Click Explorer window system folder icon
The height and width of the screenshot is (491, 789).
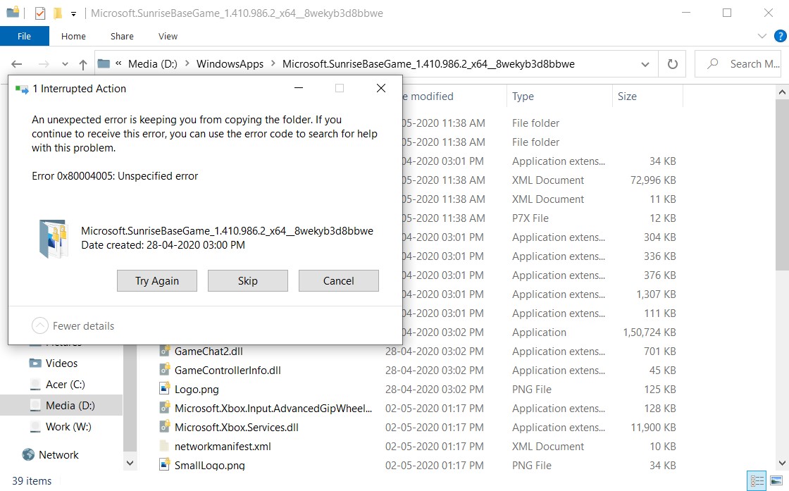pos(13,12)
